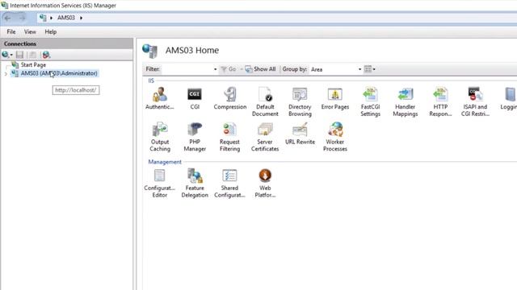Image resolution: width=517 pixels, height=290 pixels.
Task: Click the Show All button
Action: (x=260, y=69)
